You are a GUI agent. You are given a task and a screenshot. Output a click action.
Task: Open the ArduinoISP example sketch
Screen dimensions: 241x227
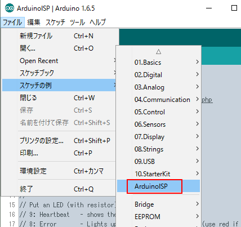pos(158,186)
